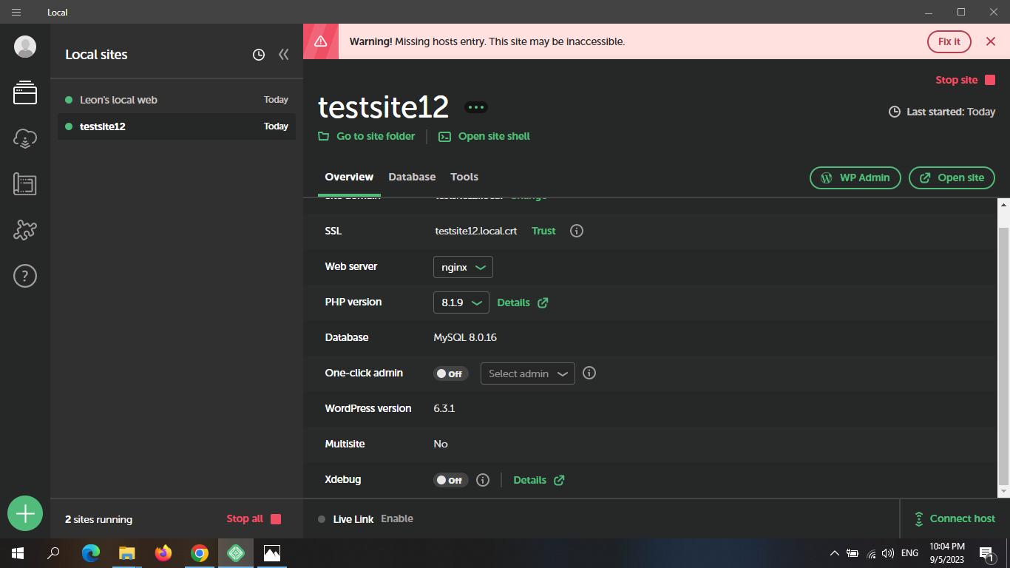Image resolution: width=1010 pixels, height=568 pixels.
Task: Select testsite12 in the sites list
Action: (x=177, y=126)
